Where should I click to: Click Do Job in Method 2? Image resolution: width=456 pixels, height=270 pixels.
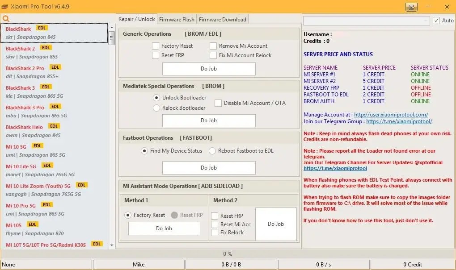[276, 224]
